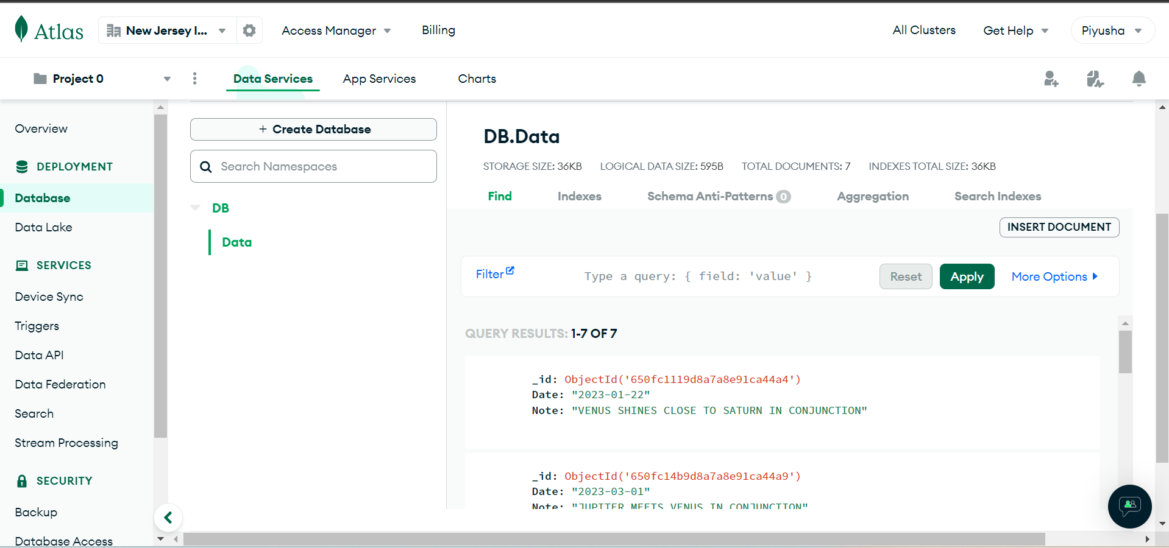Expand the Access Manager menu
The image size is (1169, 548).
[336, 30]
